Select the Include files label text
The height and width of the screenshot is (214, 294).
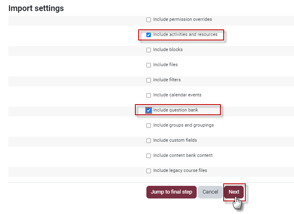click(165, 65)
